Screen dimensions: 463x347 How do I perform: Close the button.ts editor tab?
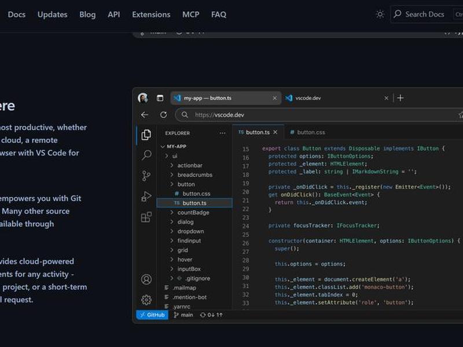click(x=275, y=132)
